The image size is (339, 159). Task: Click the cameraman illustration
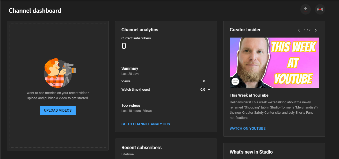tap(60, 73)
